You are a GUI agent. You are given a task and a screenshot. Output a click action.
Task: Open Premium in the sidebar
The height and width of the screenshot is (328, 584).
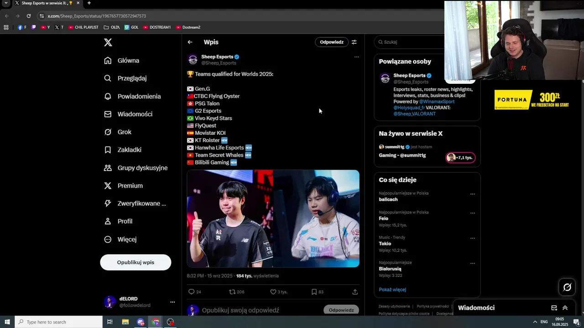point(123,186)
